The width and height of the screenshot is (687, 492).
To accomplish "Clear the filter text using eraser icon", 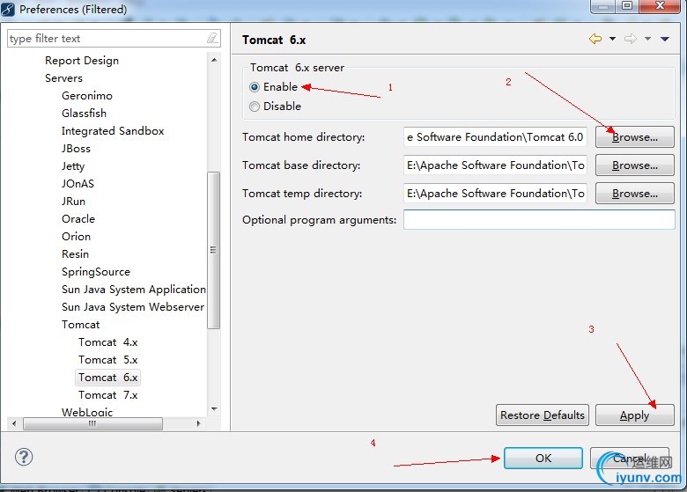I will click(x=212, y=39).
